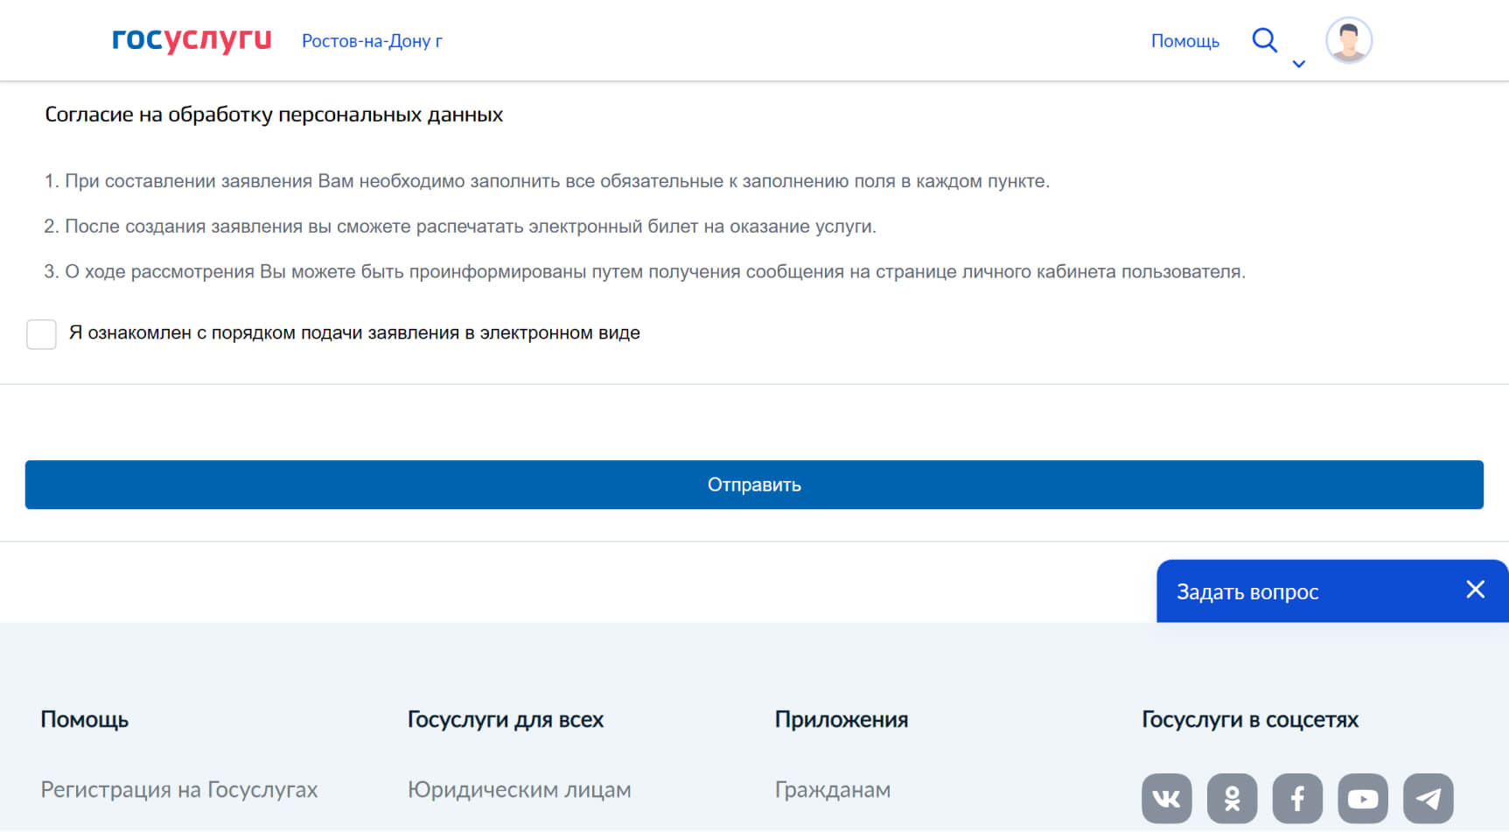
Task: Open the Помощь menu in the header
Action: tap(1185, 40)
